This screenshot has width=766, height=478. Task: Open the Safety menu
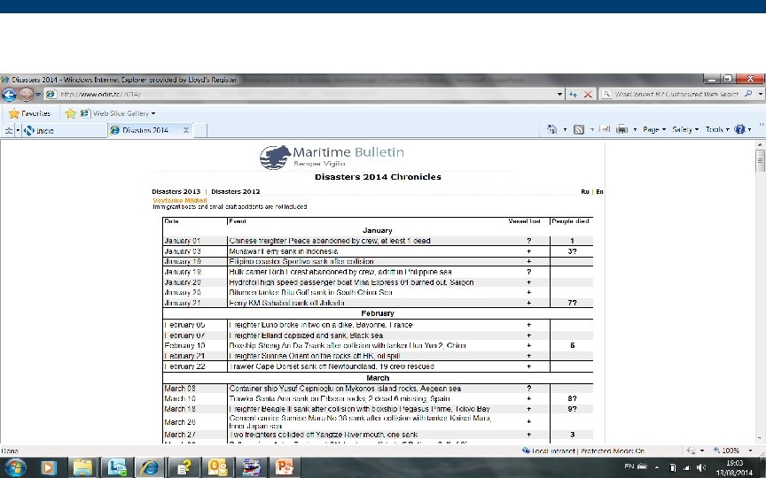pyautogui.click(x=685, y=129)
